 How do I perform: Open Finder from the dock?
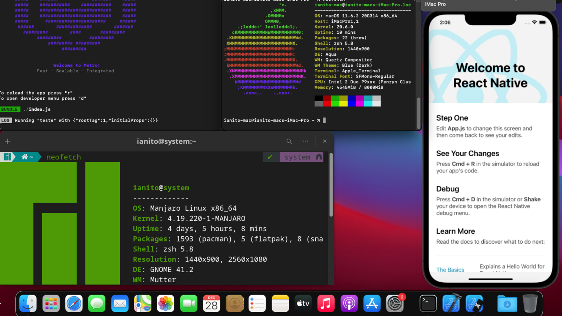(x=28, y=303)
